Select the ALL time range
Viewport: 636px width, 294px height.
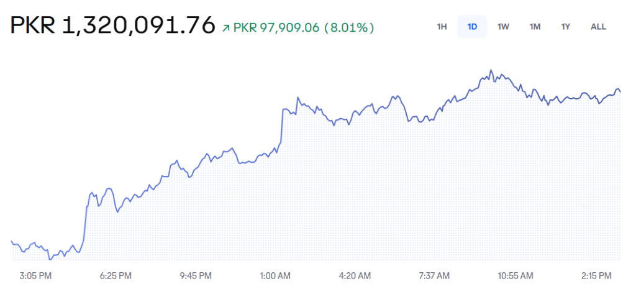(x=598, y=27)
